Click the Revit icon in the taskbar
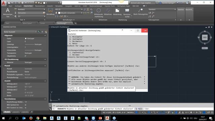 (x=73, y=118)
